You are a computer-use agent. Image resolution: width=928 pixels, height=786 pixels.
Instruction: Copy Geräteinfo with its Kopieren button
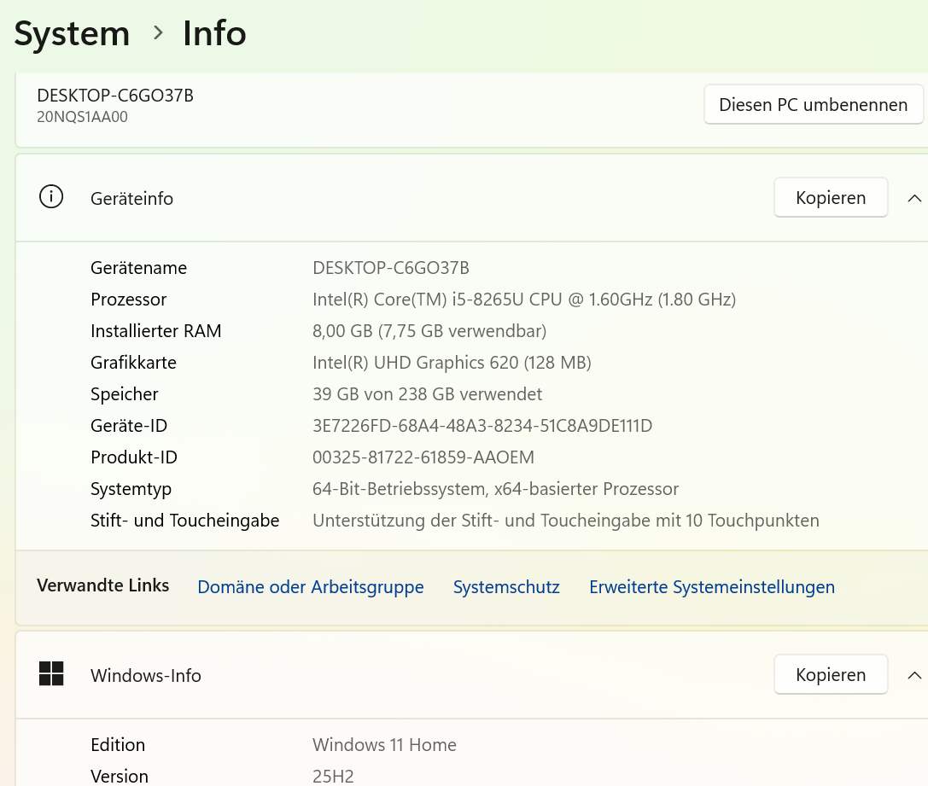click(x=831, y=197)
